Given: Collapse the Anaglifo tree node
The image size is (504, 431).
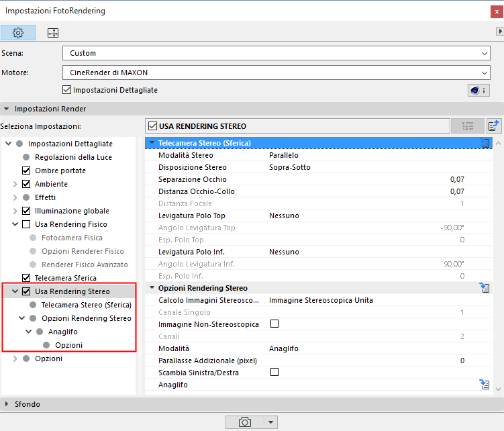Looking at the screenshot, I should click(29, 332).
